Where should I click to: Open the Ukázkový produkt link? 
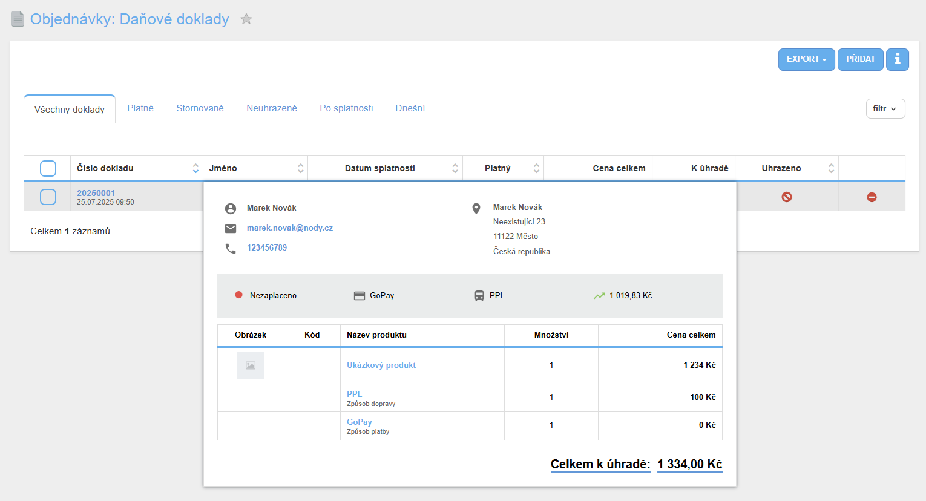click(x=381, y=365)
